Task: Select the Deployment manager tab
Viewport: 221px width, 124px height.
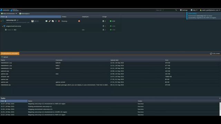Action: (x=10, y=53)
